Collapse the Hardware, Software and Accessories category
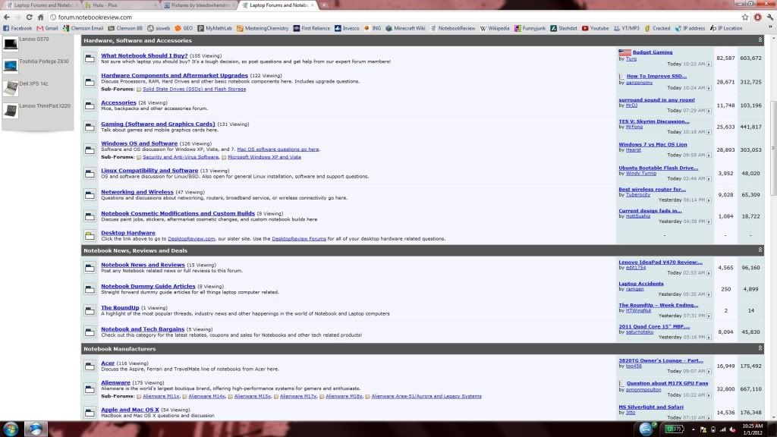Screen dimensions: 777x437 tap(760, 40)
